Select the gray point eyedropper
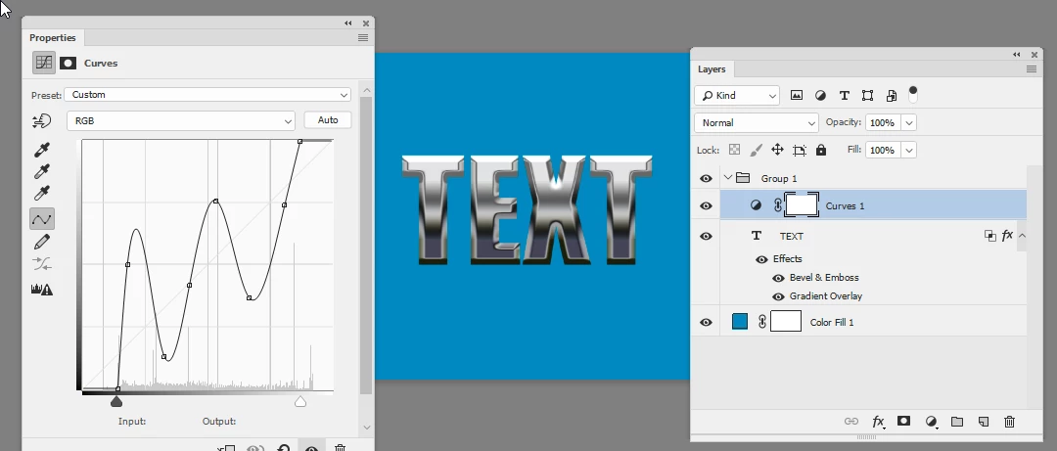This screenshot has width=1057, height=451. click(x=42, y=172)
